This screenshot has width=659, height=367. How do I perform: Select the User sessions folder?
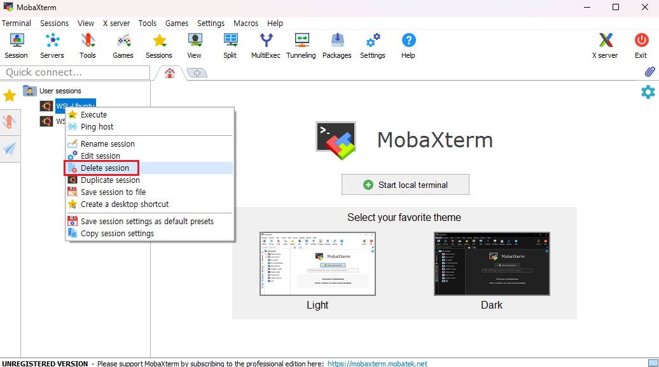[52, 91]
